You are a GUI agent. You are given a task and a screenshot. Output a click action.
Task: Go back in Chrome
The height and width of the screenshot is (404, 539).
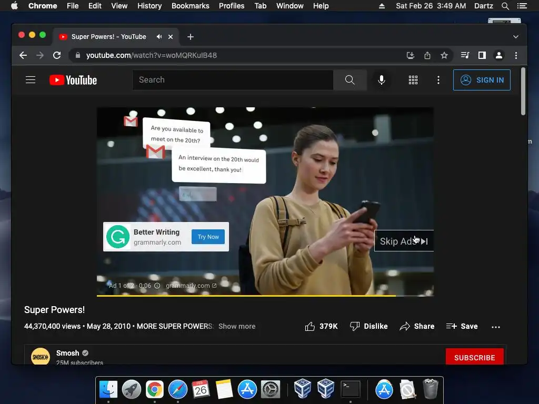23,55
